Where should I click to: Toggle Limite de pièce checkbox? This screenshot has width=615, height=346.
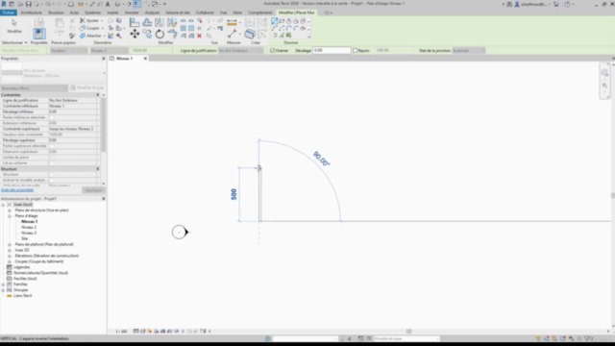tap(51, 158)
